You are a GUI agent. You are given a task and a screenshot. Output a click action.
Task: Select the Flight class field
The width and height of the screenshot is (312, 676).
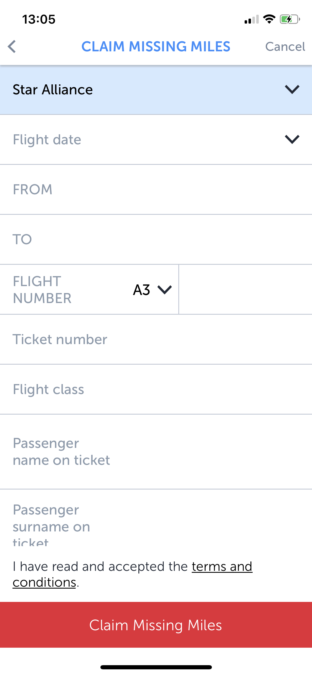pos(156,389)
